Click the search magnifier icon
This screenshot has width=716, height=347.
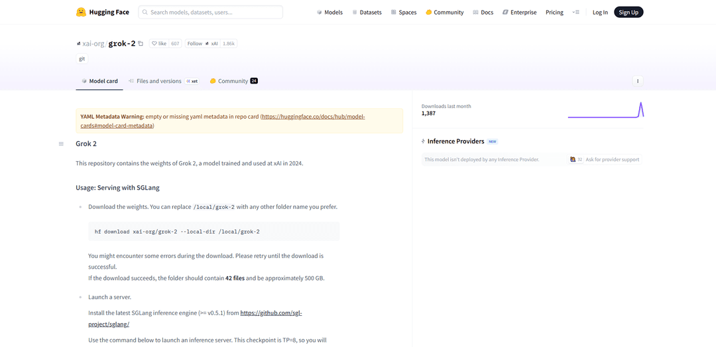click(145, 13)
